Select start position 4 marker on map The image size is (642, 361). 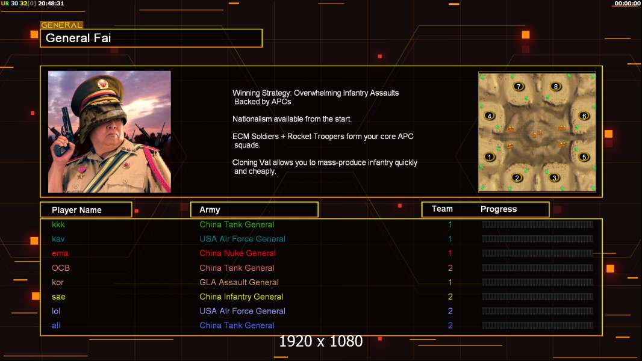point(489,116)
